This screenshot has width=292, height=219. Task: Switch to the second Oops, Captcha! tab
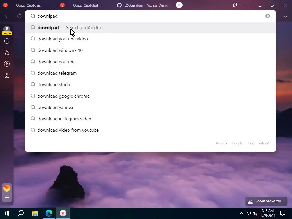click(x=85, y=5)
